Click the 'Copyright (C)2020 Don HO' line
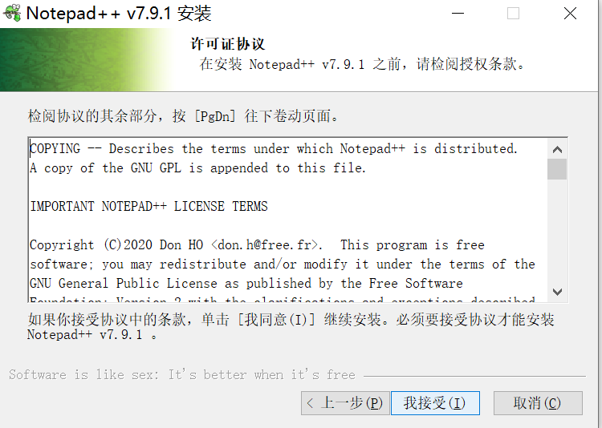The image size is (602, 428). coord(257,244)
